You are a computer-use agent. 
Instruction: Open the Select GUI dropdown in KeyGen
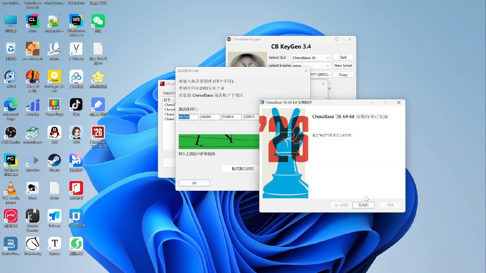coord(311,58)
